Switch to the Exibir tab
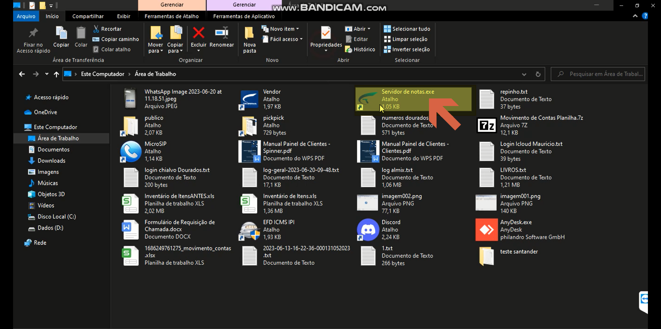661x329 pixels. point(124,16)
